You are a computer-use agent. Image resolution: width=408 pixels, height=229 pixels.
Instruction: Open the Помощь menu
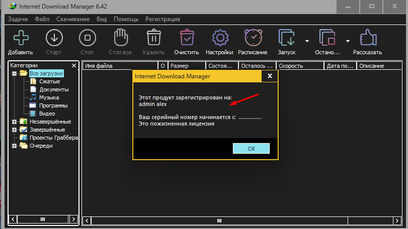tap(126, 19)
